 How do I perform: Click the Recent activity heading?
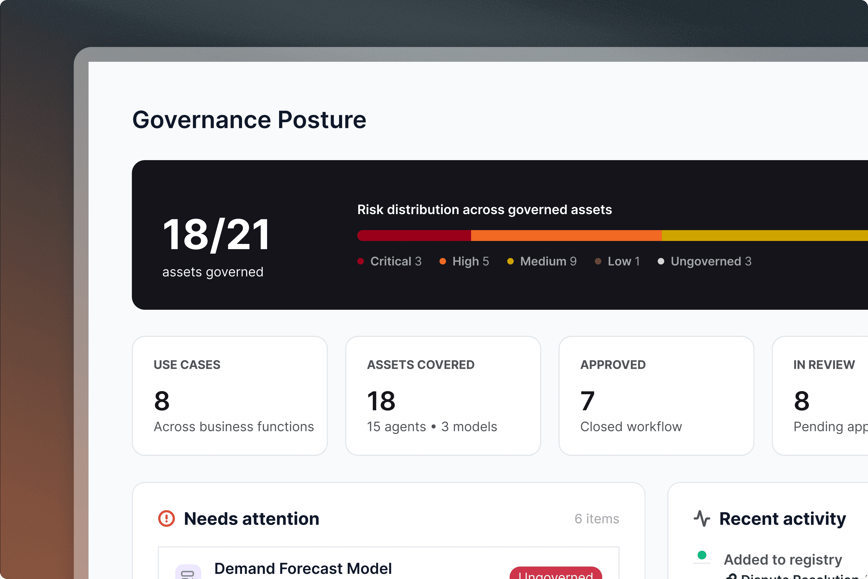pos(783,519)
